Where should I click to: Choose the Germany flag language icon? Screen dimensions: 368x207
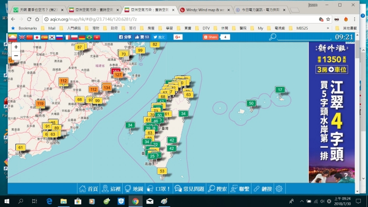[82, 37]
